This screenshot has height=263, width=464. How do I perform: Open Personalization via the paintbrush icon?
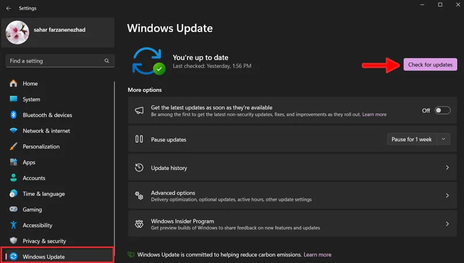13,147
